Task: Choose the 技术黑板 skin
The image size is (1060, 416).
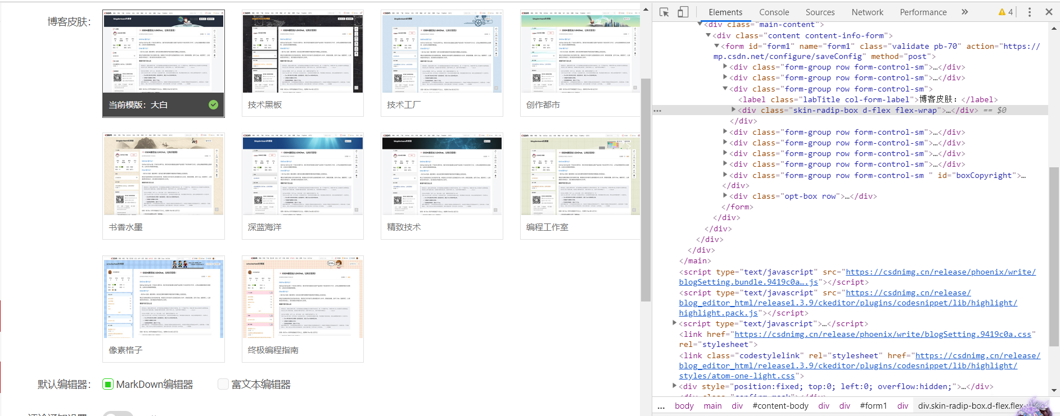Action: coord(303,63)
